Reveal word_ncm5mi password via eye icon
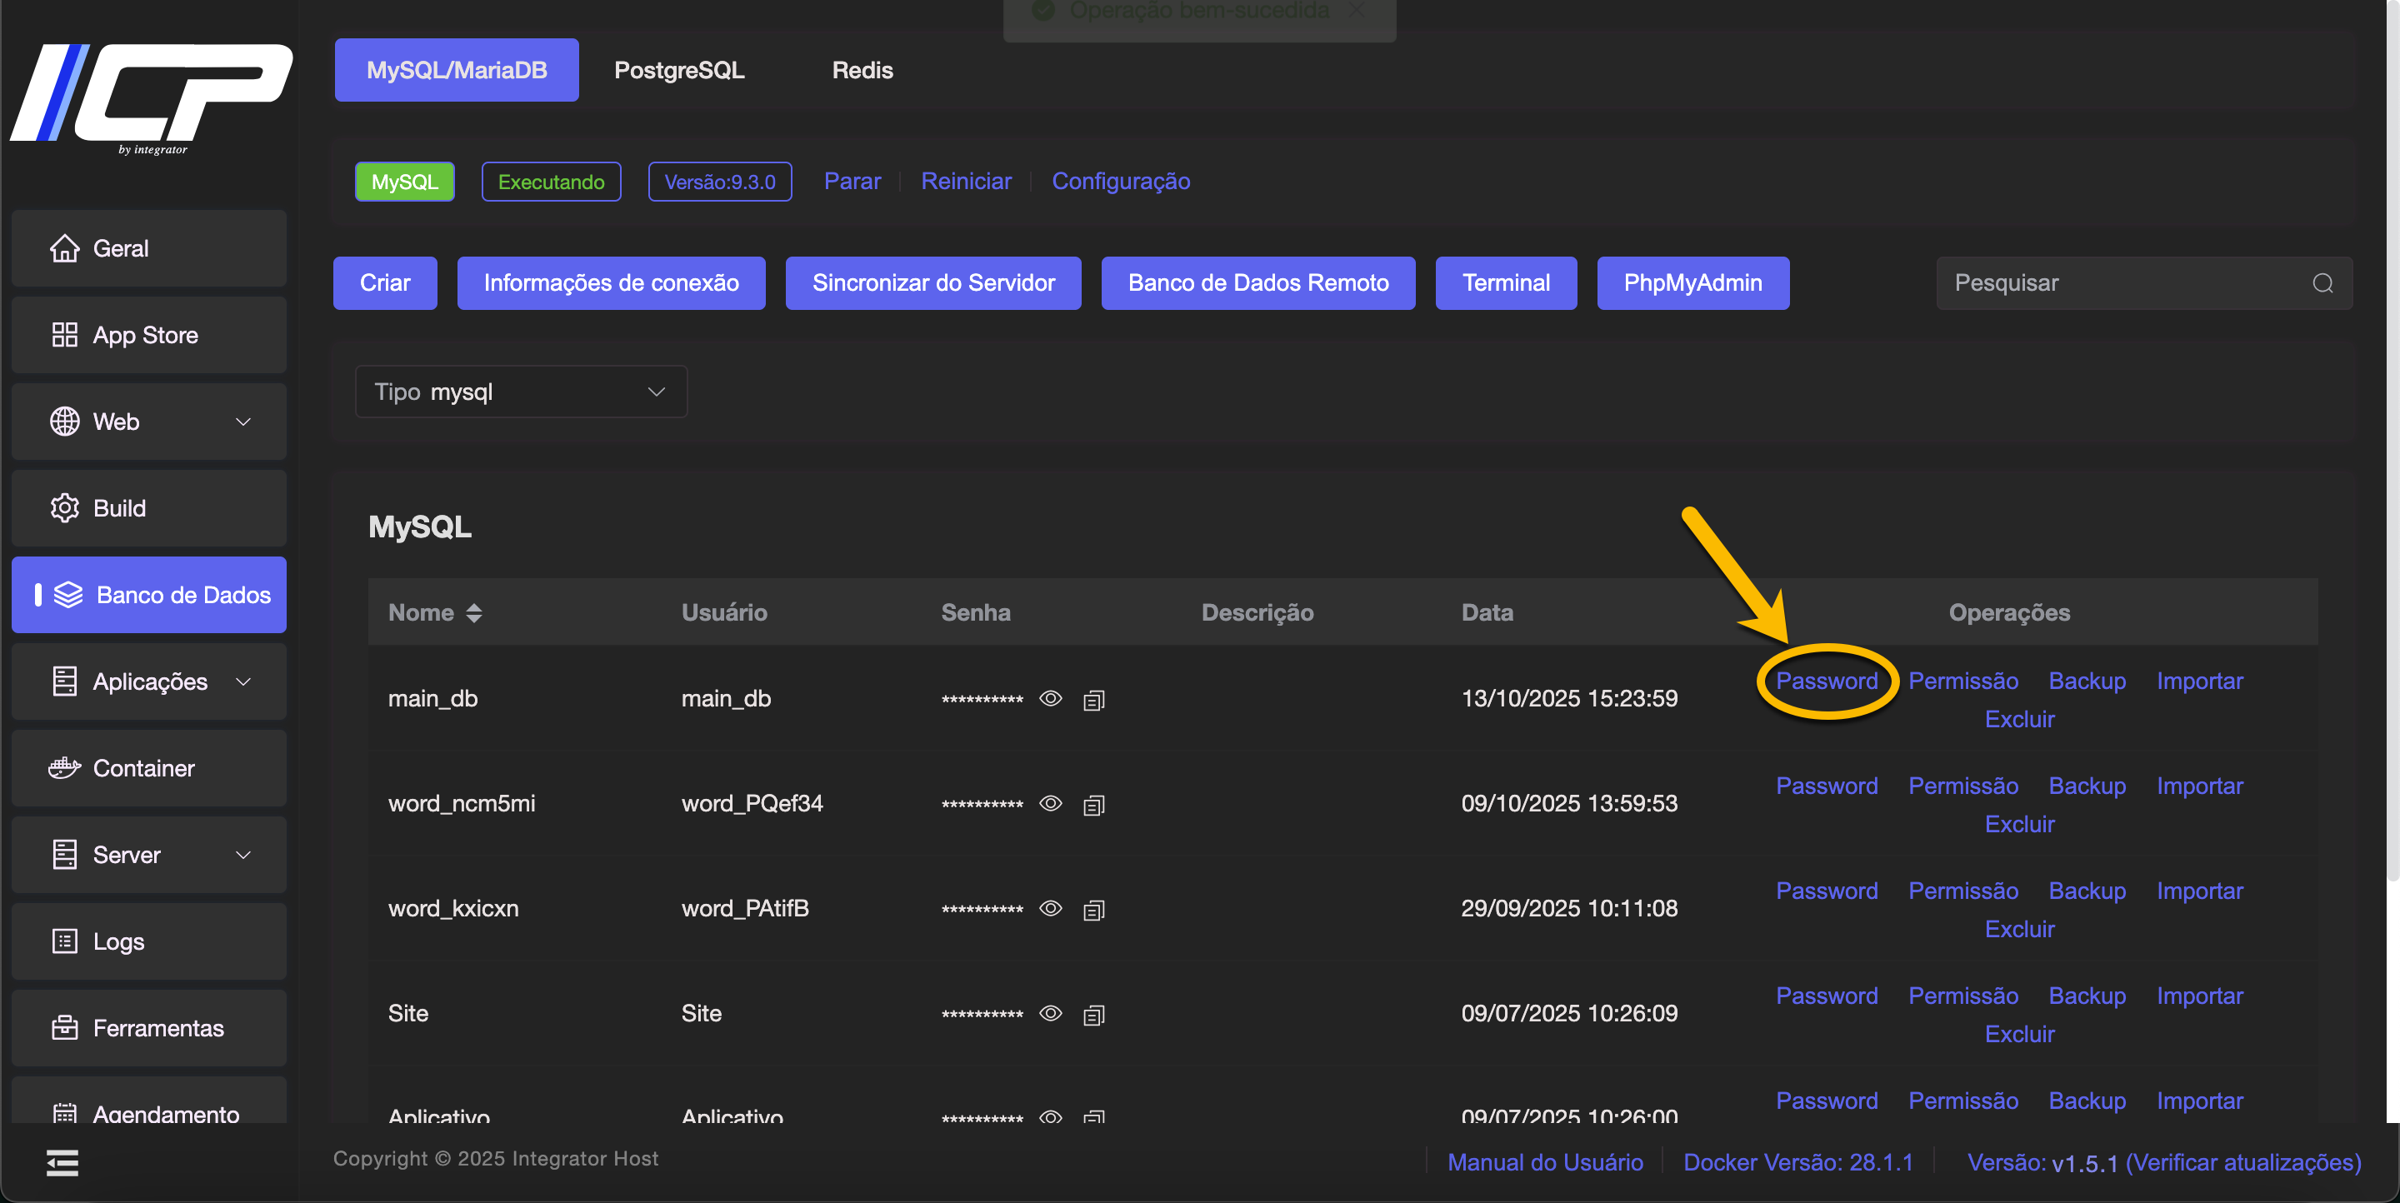 coord(1051,804)
